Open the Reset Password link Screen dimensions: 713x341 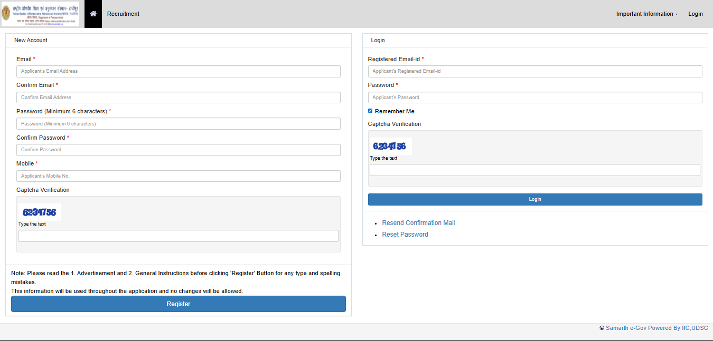[405, 235]
